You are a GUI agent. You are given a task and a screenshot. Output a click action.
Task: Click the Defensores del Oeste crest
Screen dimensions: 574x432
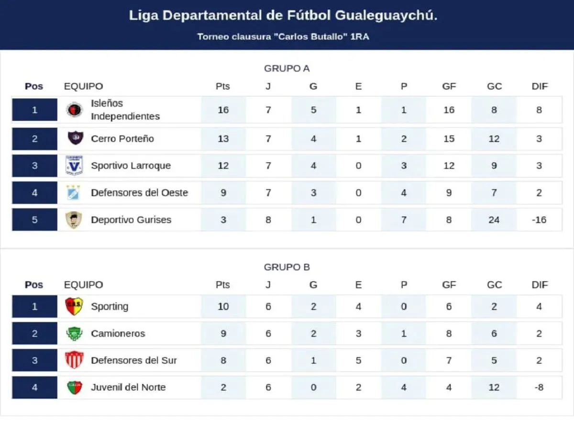click(74, 193)
